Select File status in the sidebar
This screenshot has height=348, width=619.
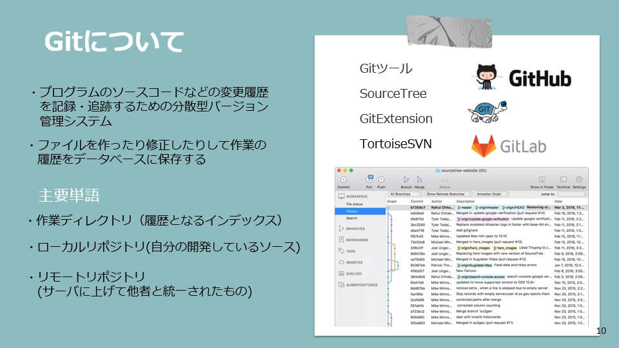(x=356, y=204)
